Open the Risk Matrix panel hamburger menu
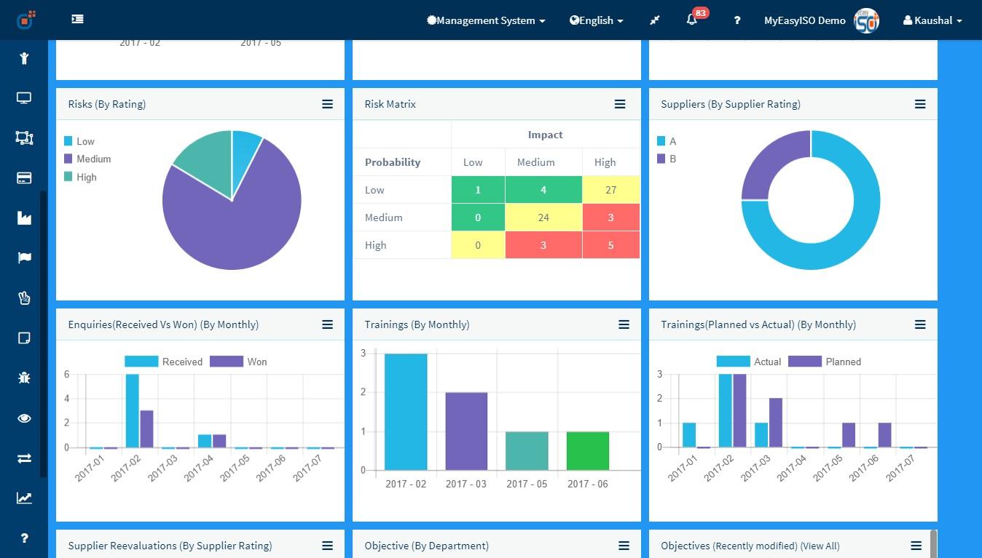The width and height of the screenshot is (982, 558). coord(620,104)
